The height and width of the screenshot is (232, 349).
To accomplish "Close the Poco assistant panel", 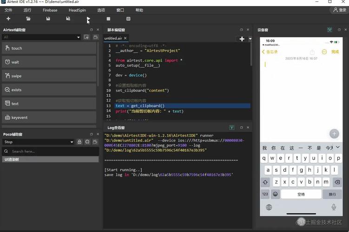I will [98, 134].
